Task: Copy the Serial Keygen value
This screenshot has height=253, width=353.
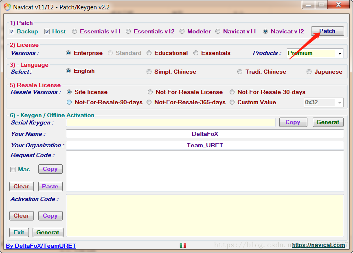Action: tap(293, 122)
